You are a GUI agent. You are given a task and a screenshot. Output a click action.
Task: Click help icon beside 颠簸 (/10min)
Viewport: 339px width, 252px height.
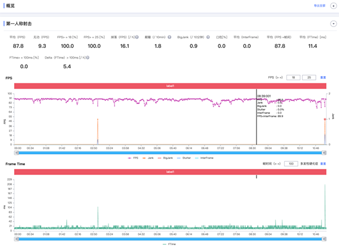169,36
